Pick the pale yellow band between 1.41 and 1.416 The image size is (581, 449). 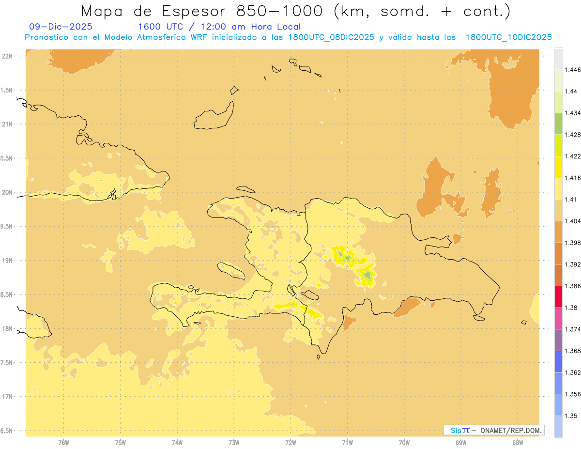[558, 188]
